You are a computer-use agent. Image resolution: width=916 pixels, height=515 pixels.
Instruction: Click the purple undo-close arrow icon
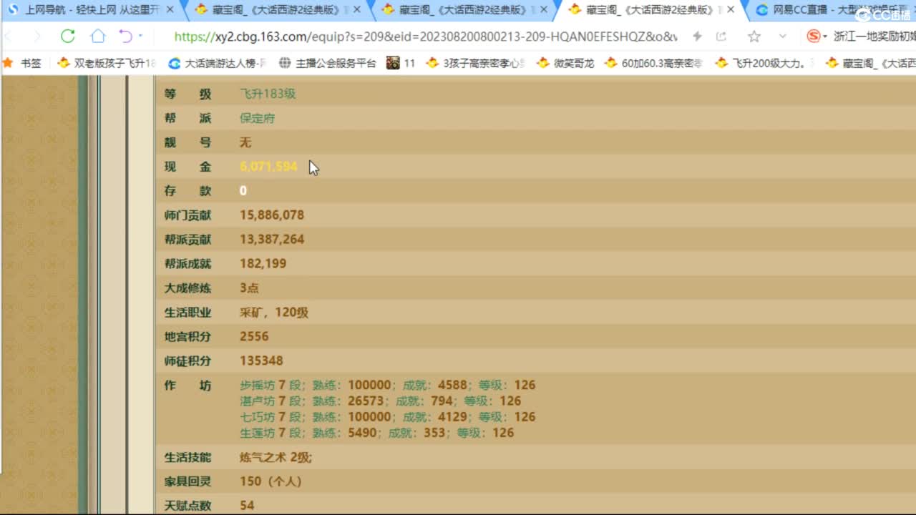pos(125,36)
